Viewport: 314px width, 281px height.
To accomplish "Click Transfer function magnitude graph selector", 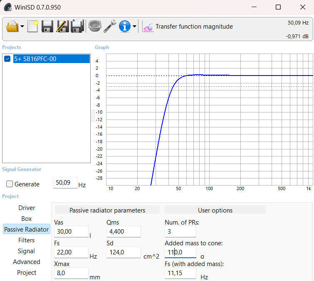I will [194, 27].
